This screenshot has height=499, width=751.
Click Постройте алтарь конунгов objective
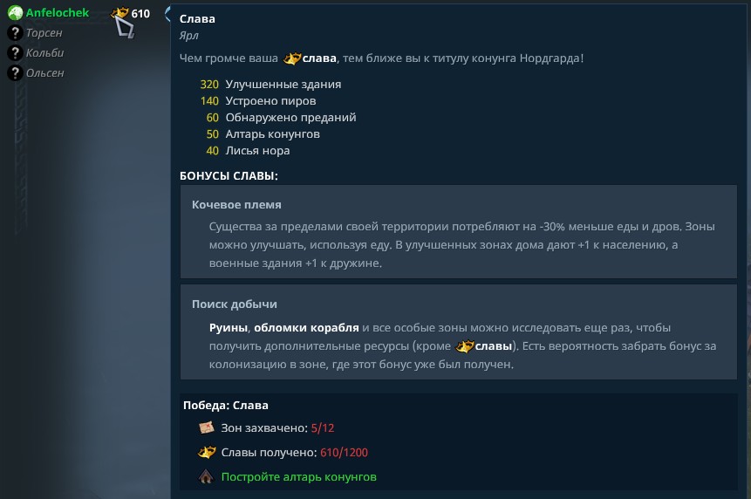tap(299, 477)
